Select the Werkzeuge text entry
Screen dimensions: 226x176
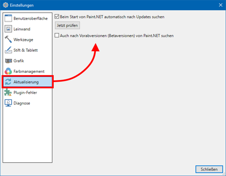click(x=23, y=40)
